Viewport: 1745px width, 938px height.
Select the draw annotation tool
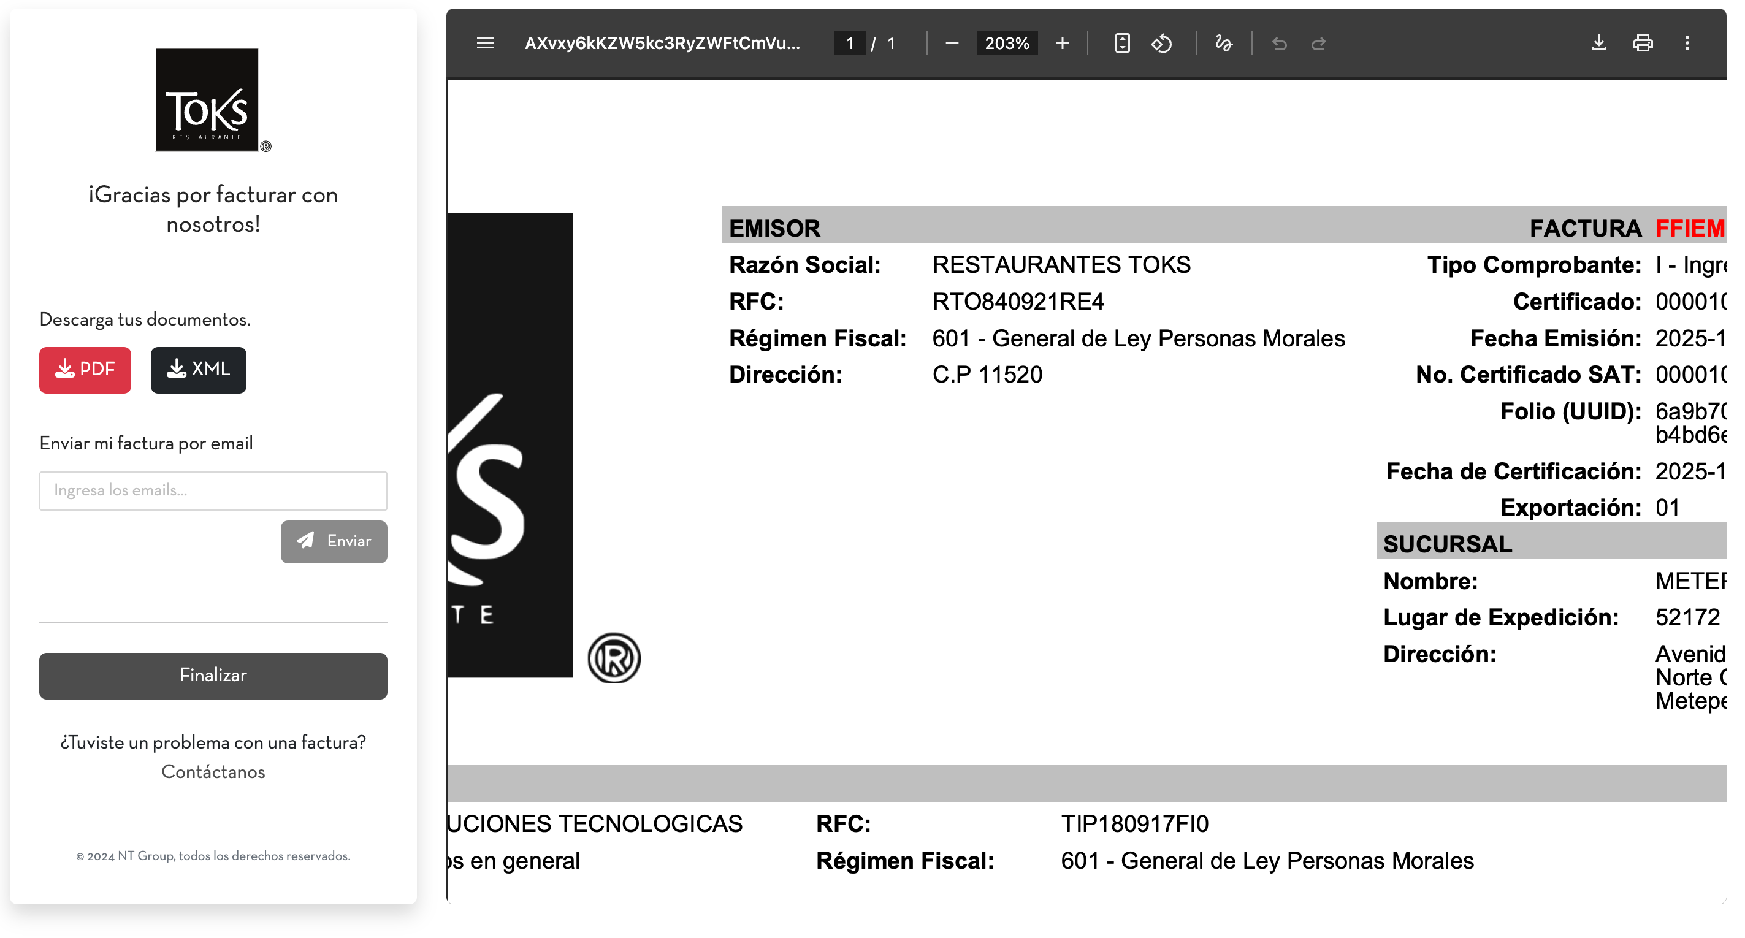1223,44
